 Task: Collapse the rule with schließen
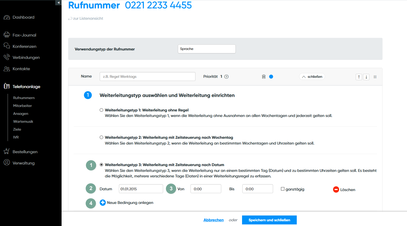point(312,77)
